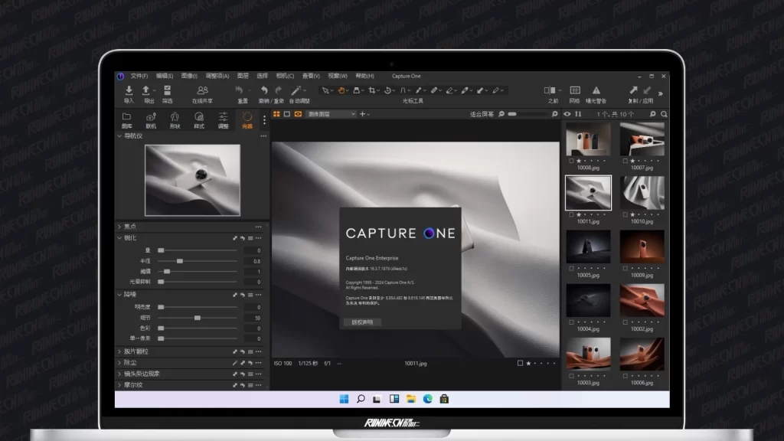Tick the color tag box beside viewer rating stars
The width and height of the screenshot is (784, 441).
pos(520,363)
